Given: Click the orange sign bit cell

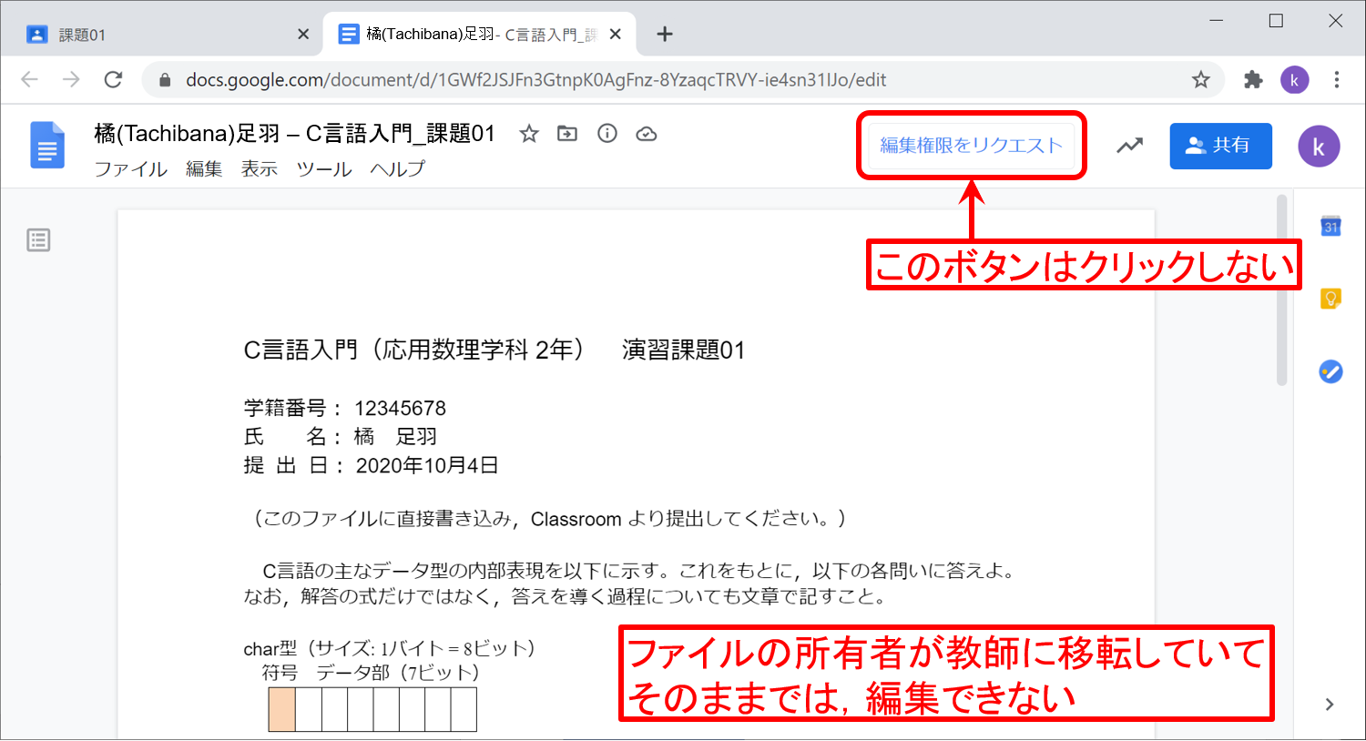Looking at the screenshot, I should (282, 710).
